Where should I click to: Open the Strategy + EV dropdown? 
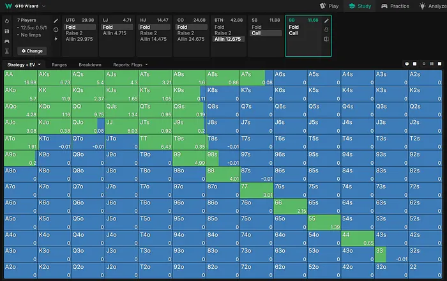pyautogui.click(x=24, y=65)
